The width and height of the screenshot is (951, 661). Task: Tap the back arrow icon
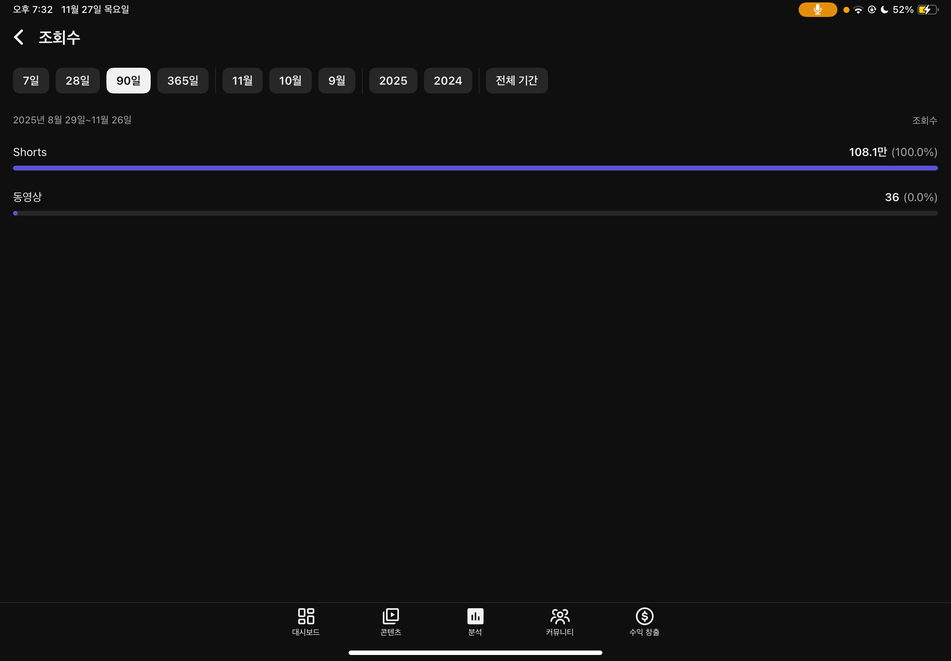tap(19, 37)
